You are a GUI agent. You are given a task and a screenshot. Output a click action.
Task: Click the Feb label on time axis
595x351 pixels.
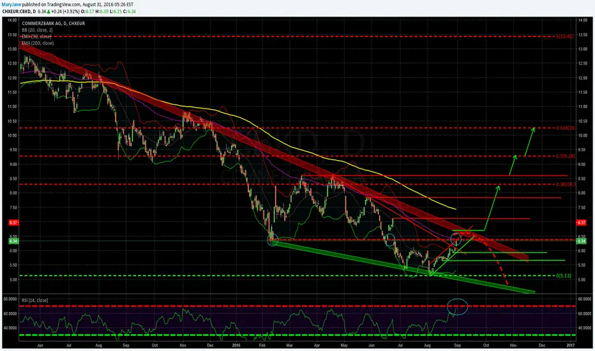[x=262, y=345]
